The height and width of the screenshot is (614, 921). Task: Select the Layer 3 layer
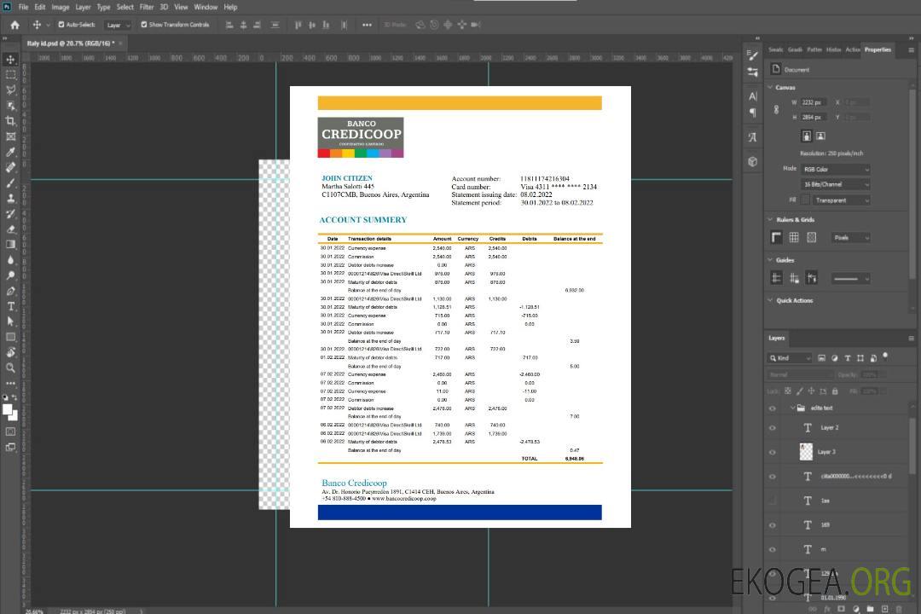tap(827, 451)
